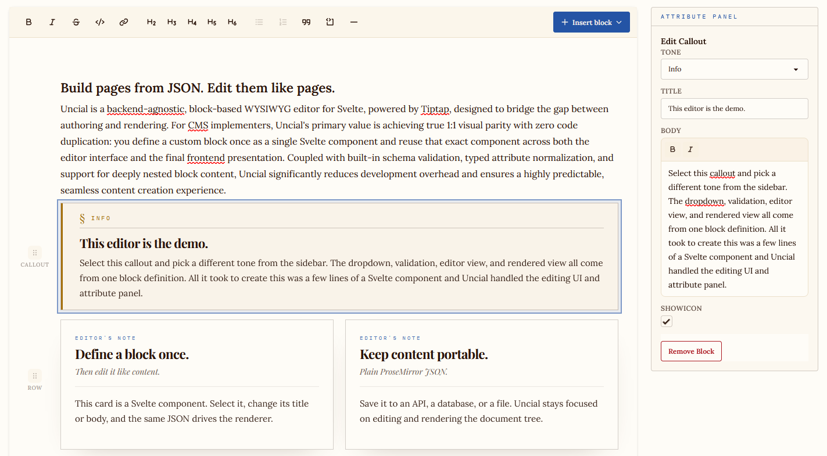The width and height of the screenshot is (827, 456).
Task: Insert a horizontal rule
Action: pos(354,22)
